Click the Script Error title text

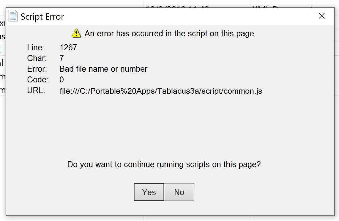[x=42, y=17]
